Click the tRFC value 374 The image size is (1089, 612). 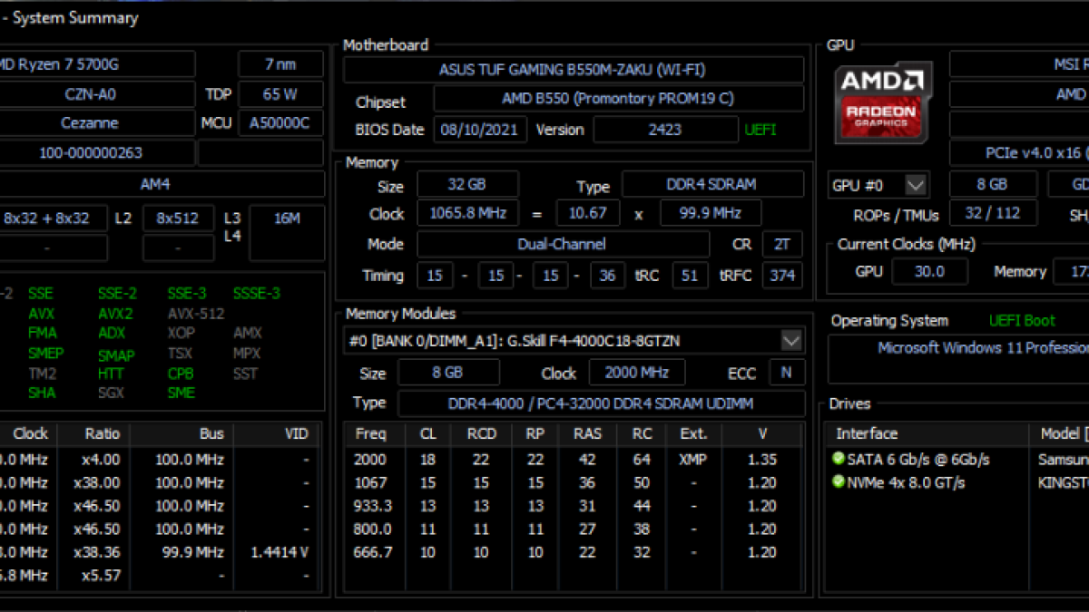tap(782, 275)
